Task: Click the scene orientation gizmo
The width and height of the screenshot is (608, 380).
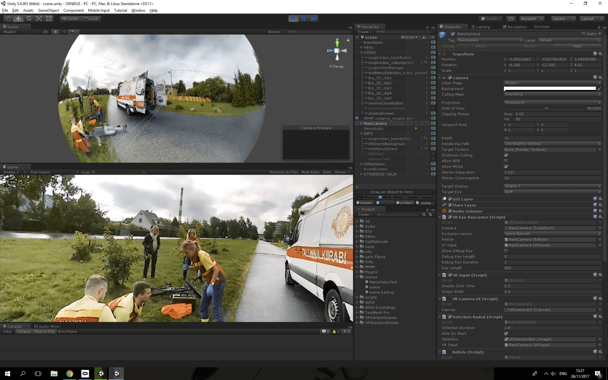Action: click(x=337, y=51)
